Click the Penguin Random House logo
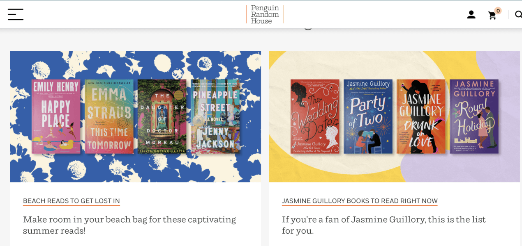 pos(265,14)
